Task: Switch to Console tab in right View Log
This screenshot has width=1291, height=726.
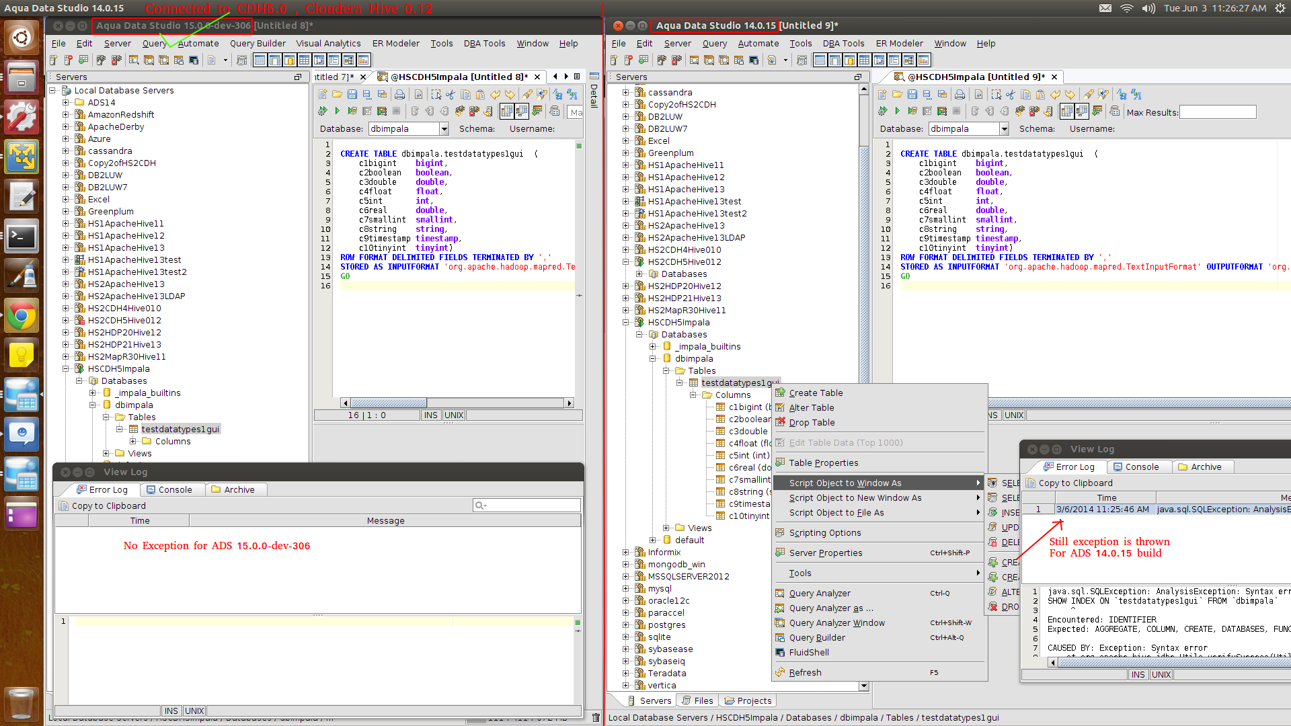Action: tap(1136, 467)
